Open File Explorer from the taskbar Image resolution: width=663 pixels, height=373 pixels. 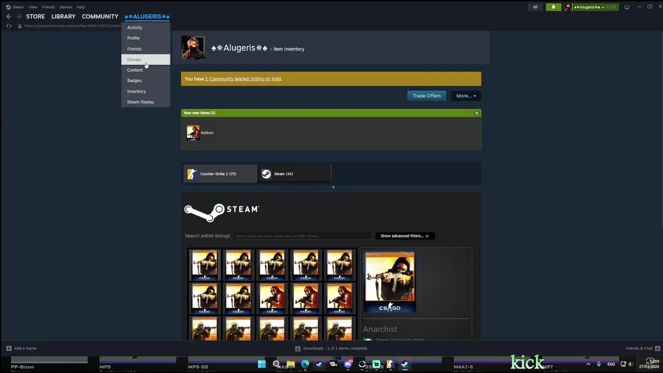coord(291,364)
